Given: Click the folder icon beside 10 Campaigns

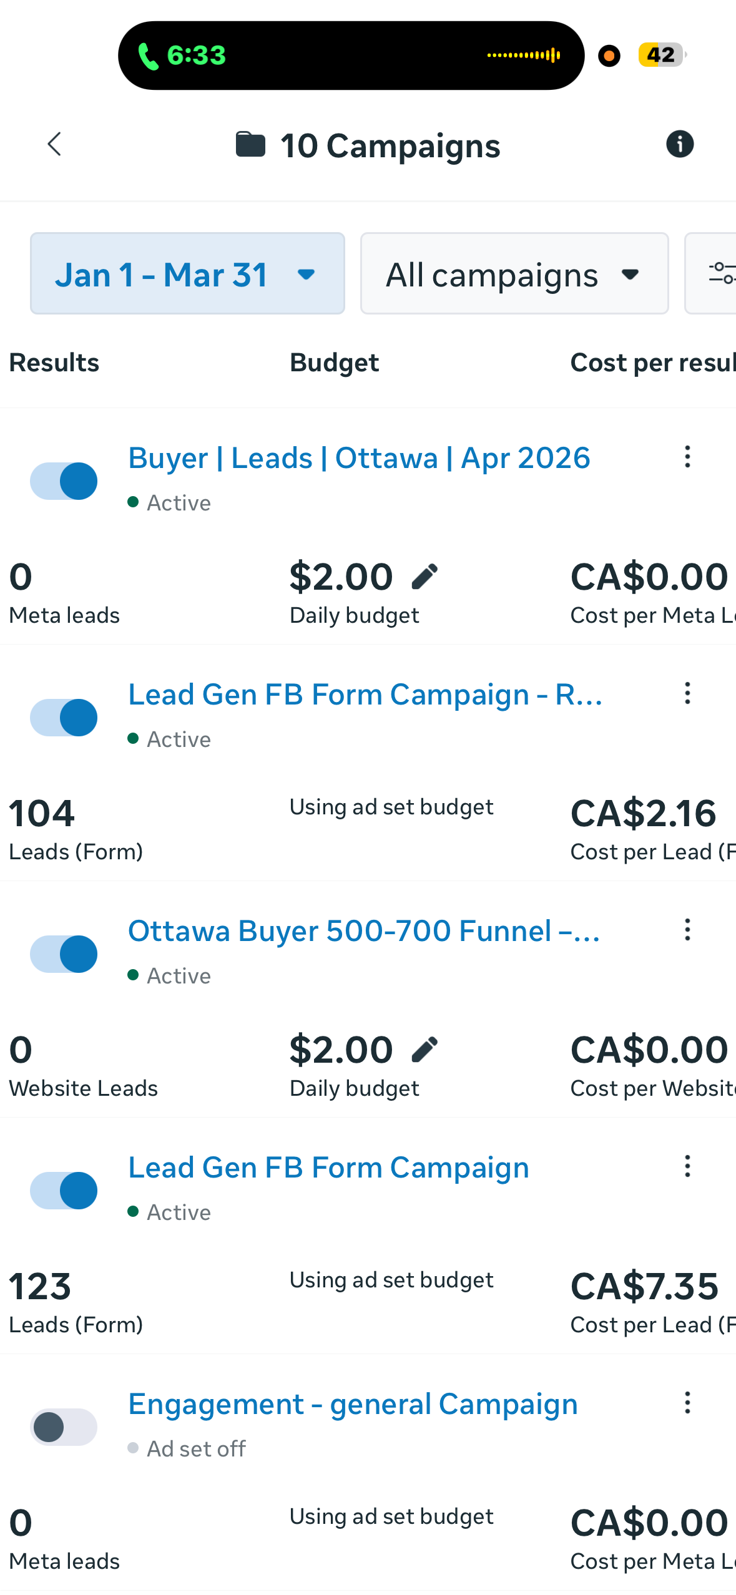Looking at the screenshot, I should (x=252, y=144).
